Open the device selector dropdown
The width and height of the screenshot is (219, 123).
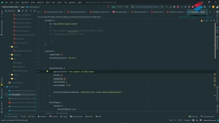(x=147, y=7)
